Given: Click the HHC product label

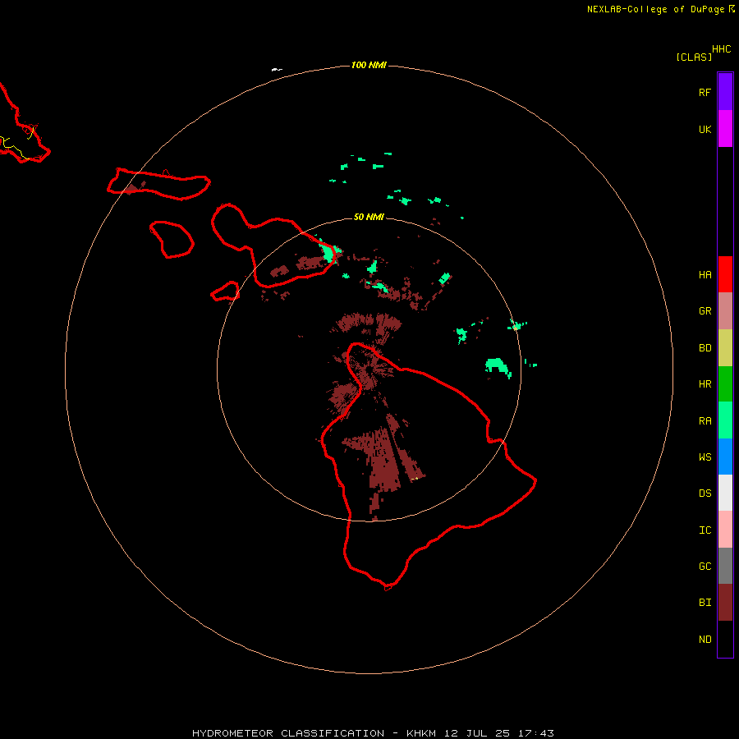Looking at the screenshot, I should 722,49.
